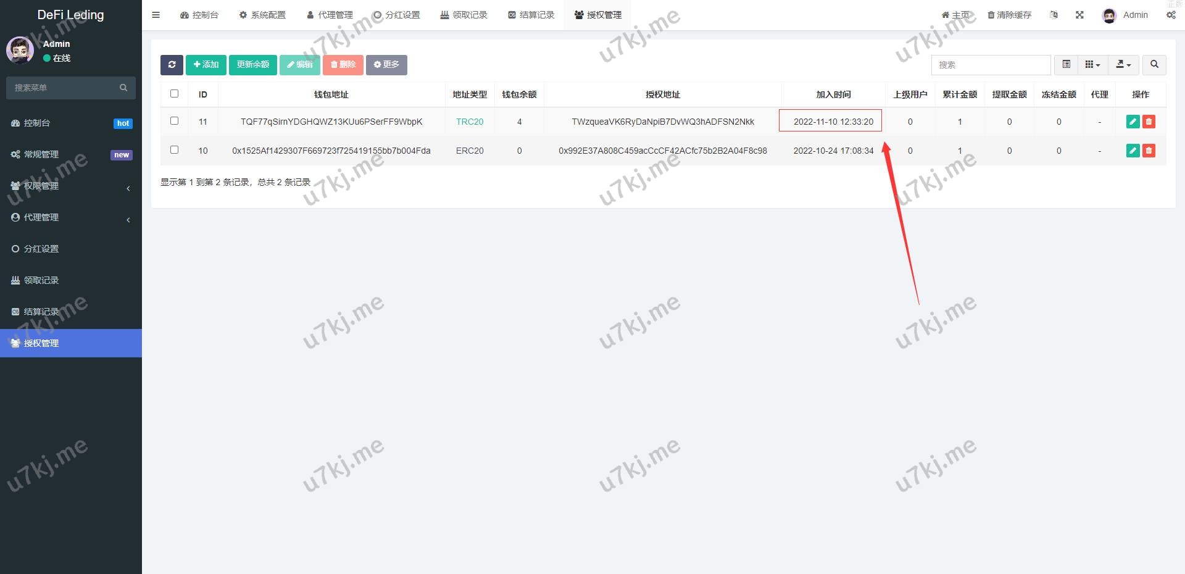Image resolution: width=1185 pixels, height=574 pixels.
Task: Open the export dropdown in table toolbar
Action: pos(1123,65)
